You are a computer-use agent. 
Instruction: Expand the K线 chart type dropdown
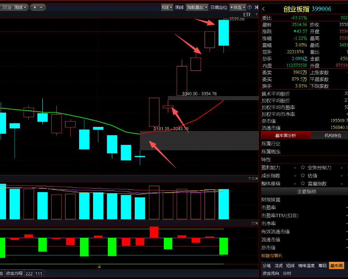(167, 7)
